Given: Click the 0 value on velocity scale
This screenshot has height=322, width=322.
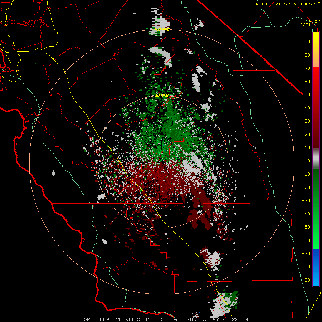Looking at the screenshot, I should pyautogui.click(x=309, y=161).
